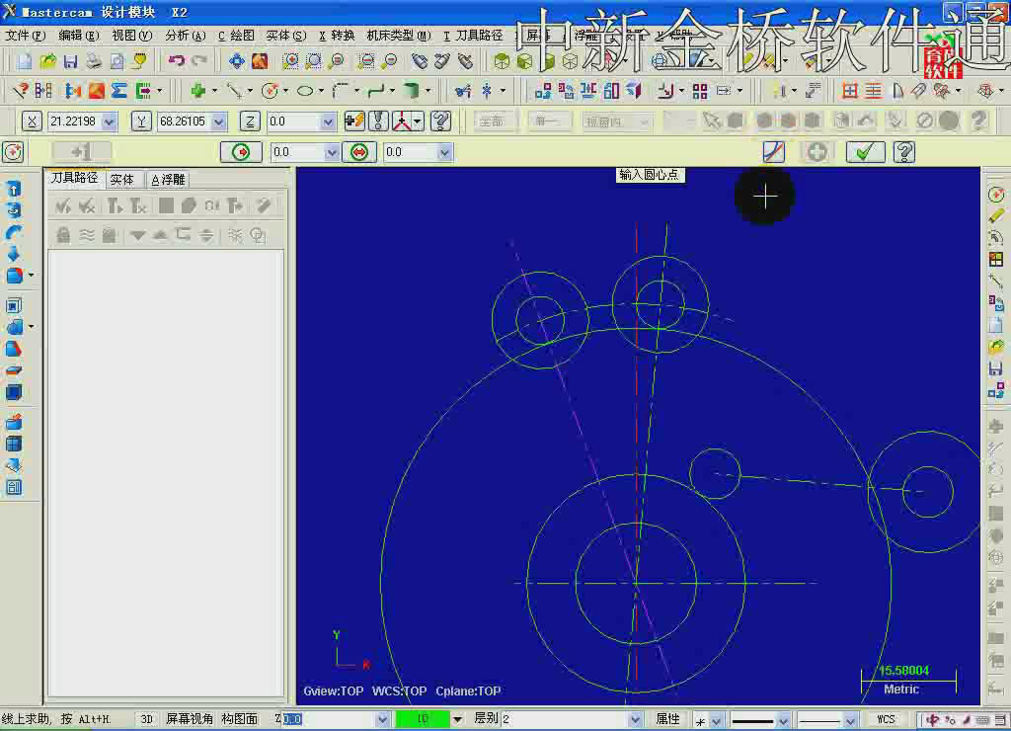
Task: Select the Fillet entities tool
Action: coord(341,91)
